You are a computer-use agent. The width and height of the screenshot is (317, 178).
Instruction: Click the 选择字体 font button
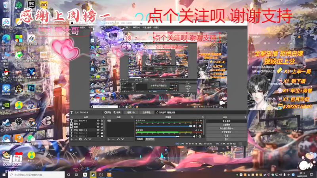131,112
